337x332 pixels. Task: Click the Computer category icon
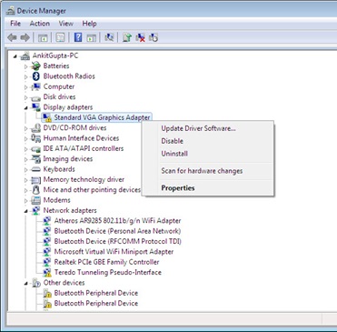click(x=36, y=86)
